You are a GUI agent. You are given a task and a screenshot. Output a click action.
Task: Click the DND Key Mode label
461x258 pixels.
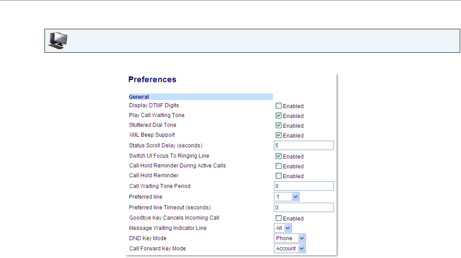click(x=148, y=238)
